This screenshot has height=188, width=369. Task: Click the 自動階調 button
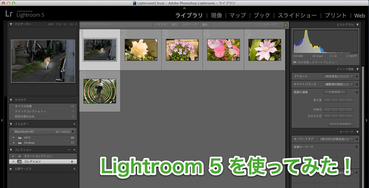(335, 92)
